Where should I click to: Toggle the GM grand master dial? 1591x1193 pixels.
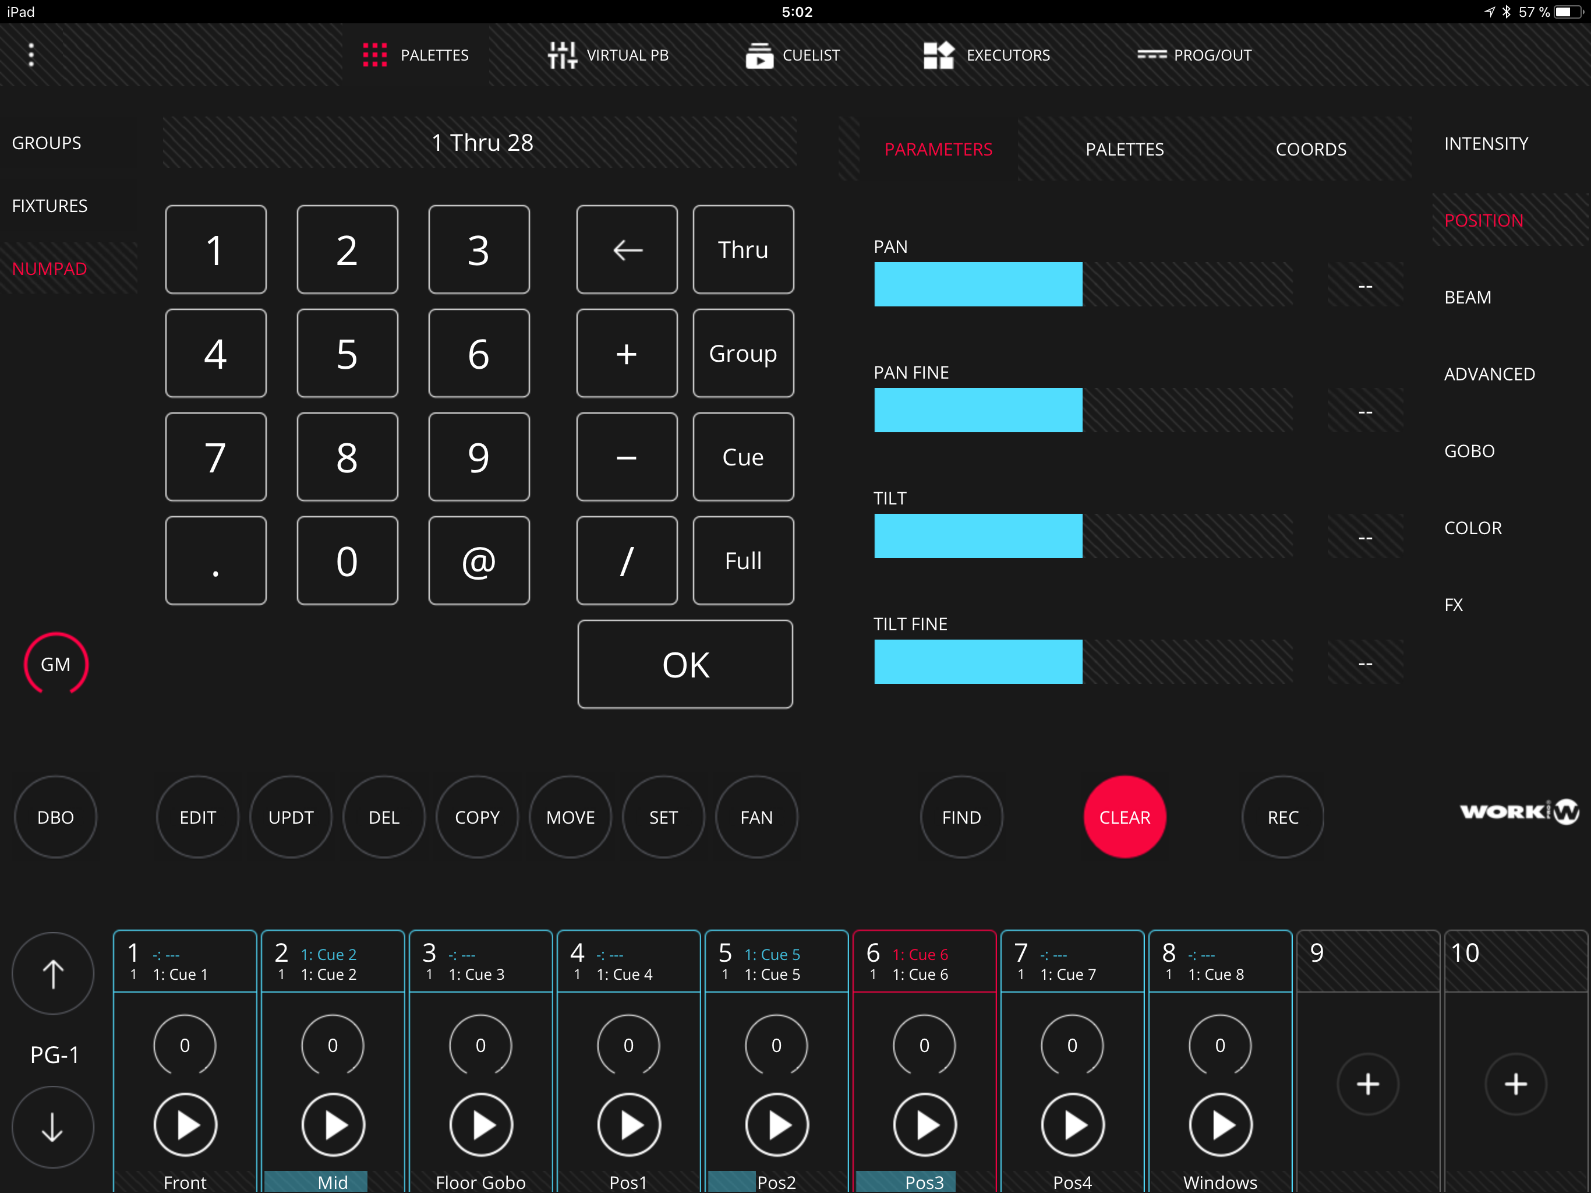(55, 664)
